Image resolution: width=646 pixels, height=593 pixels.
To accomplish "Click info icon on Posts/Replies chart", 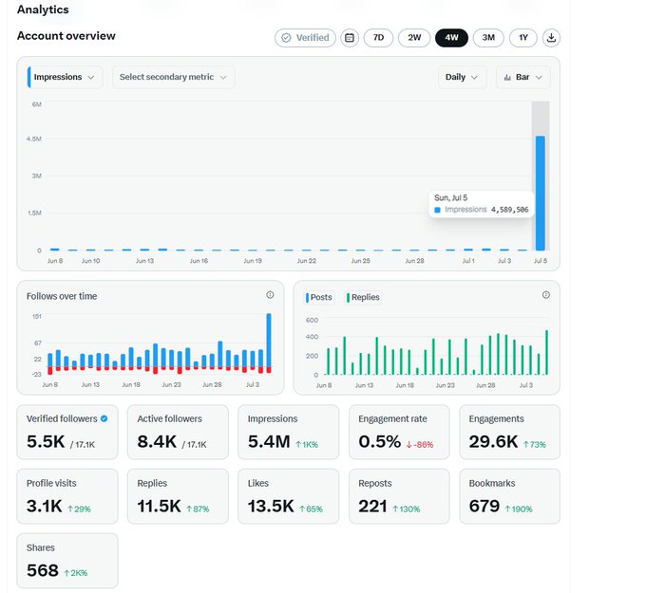I will pos(546,295).
